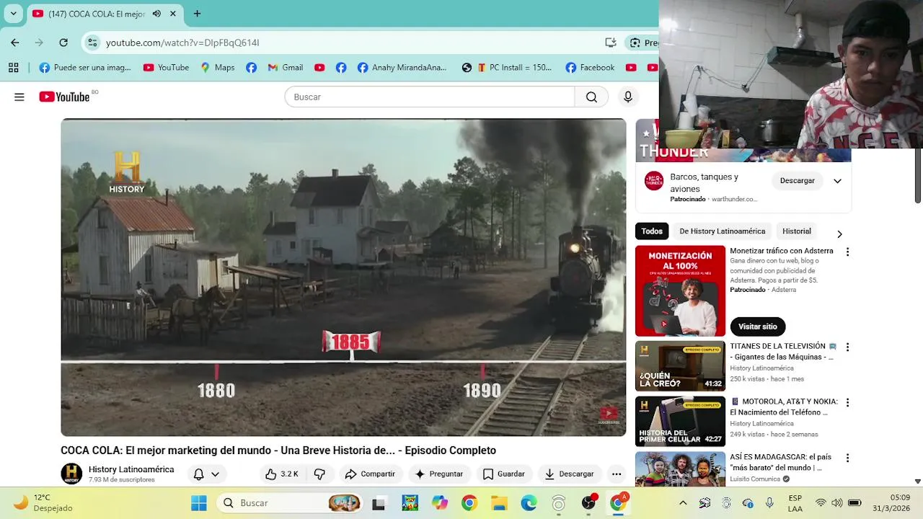Viewport: 923px width, 519px height.
Task: Open the YouTube hamburger guide menu
Action: pos(19,97)
